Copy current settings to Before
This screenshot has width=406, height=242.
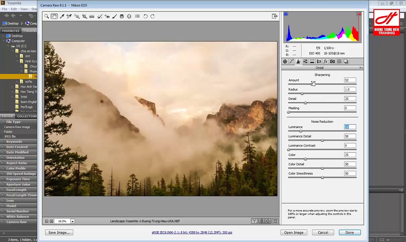coord(268,221)
